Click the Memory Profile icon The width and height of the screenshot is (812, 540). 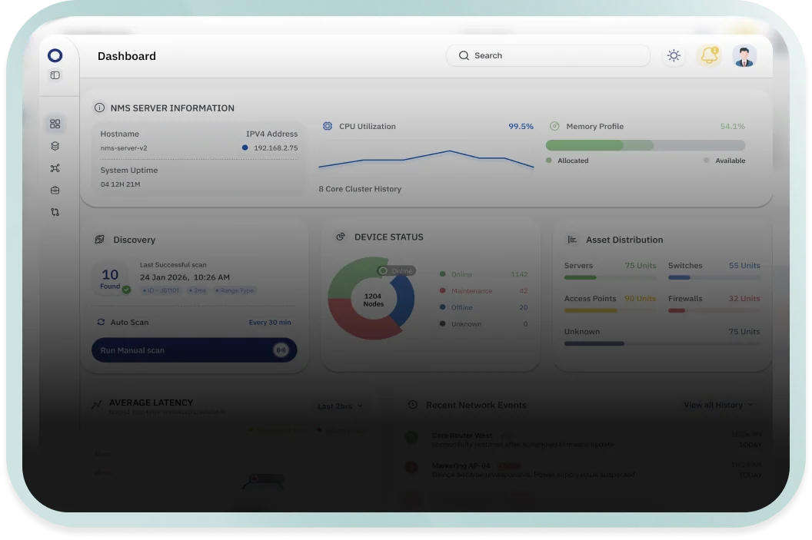pos(554,126)
